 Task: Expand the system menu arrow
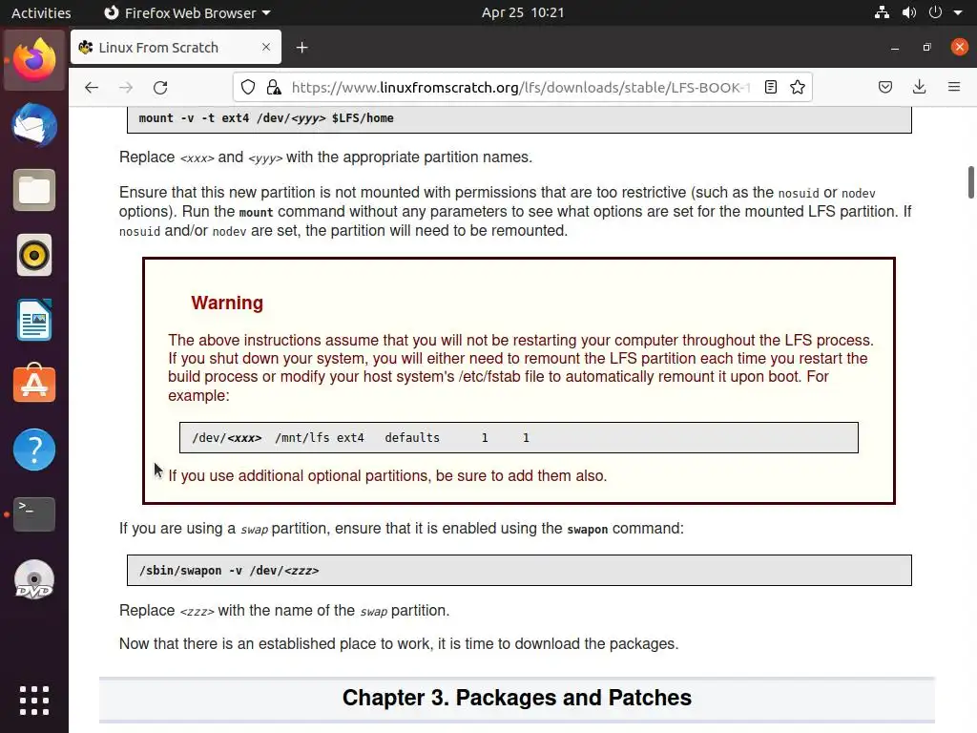tap(958, 12)
